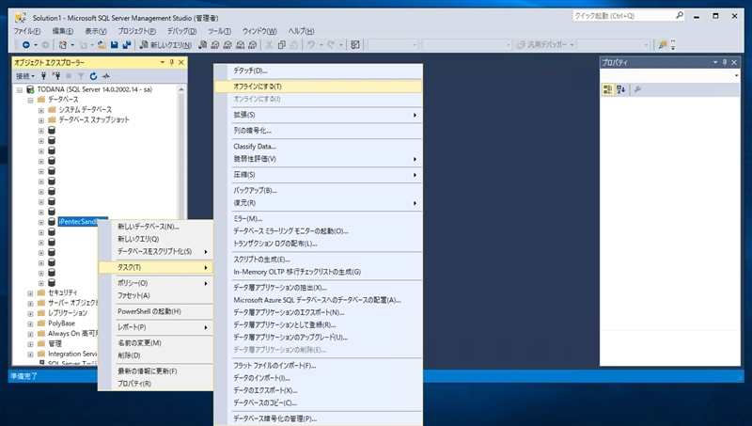Click the Disconnect plug icon
This screenshot has height=426, width=752.
[56, 76]
